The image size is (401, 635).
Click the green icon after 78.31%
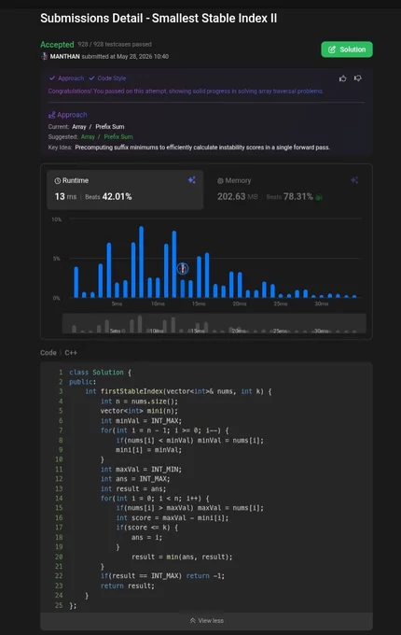coord(319,197)
